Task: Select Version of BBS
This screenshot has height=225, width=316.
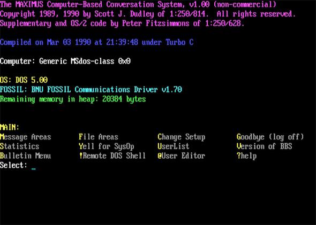Action: click(x=265, y=146)
